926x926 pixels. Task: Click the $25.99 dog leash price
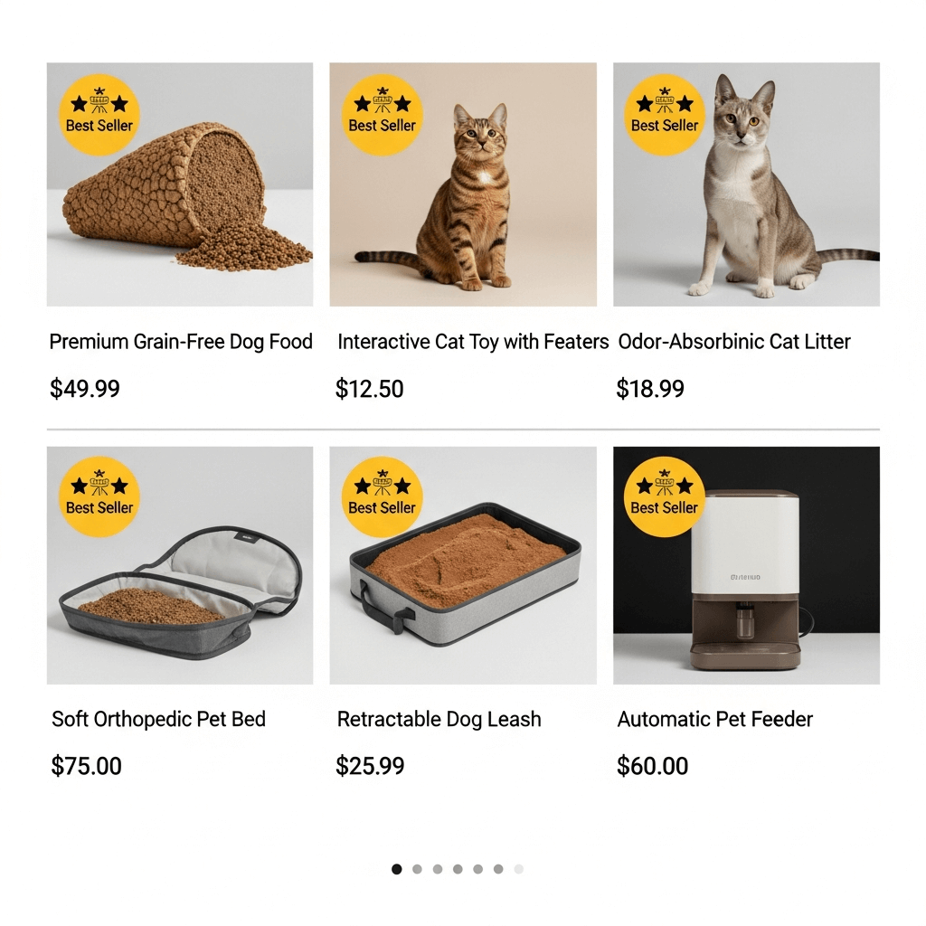coord(370,766)
